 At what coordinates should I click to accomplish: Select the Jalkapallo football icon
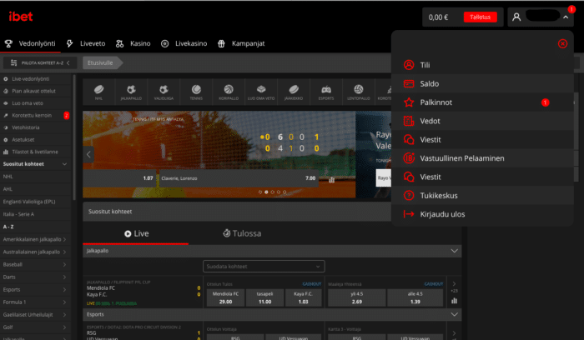point(131,92)
